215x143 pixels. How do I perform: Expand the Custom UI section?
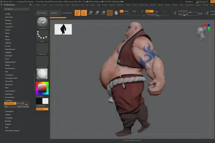pyautogui.click(x=9, y=27)
